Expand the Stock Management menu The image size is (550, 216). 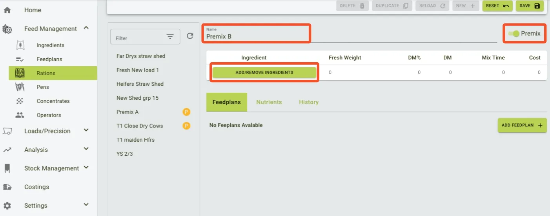tap(86, 167)
